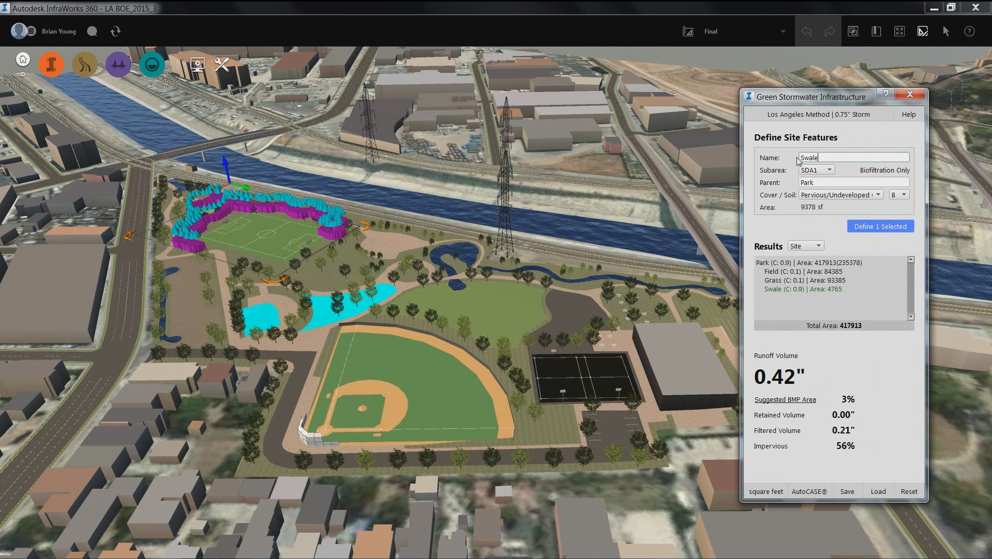Click the AutoCASE® button
Image resolution: width=992 pixels, height=559 pixels.
click(x=809, y=491)
